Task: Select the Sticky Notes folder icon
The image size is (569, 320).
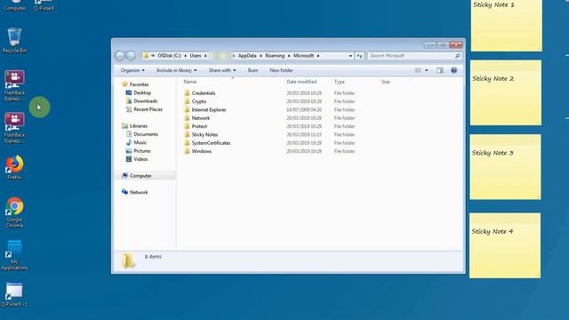Action: click(187, 134)
